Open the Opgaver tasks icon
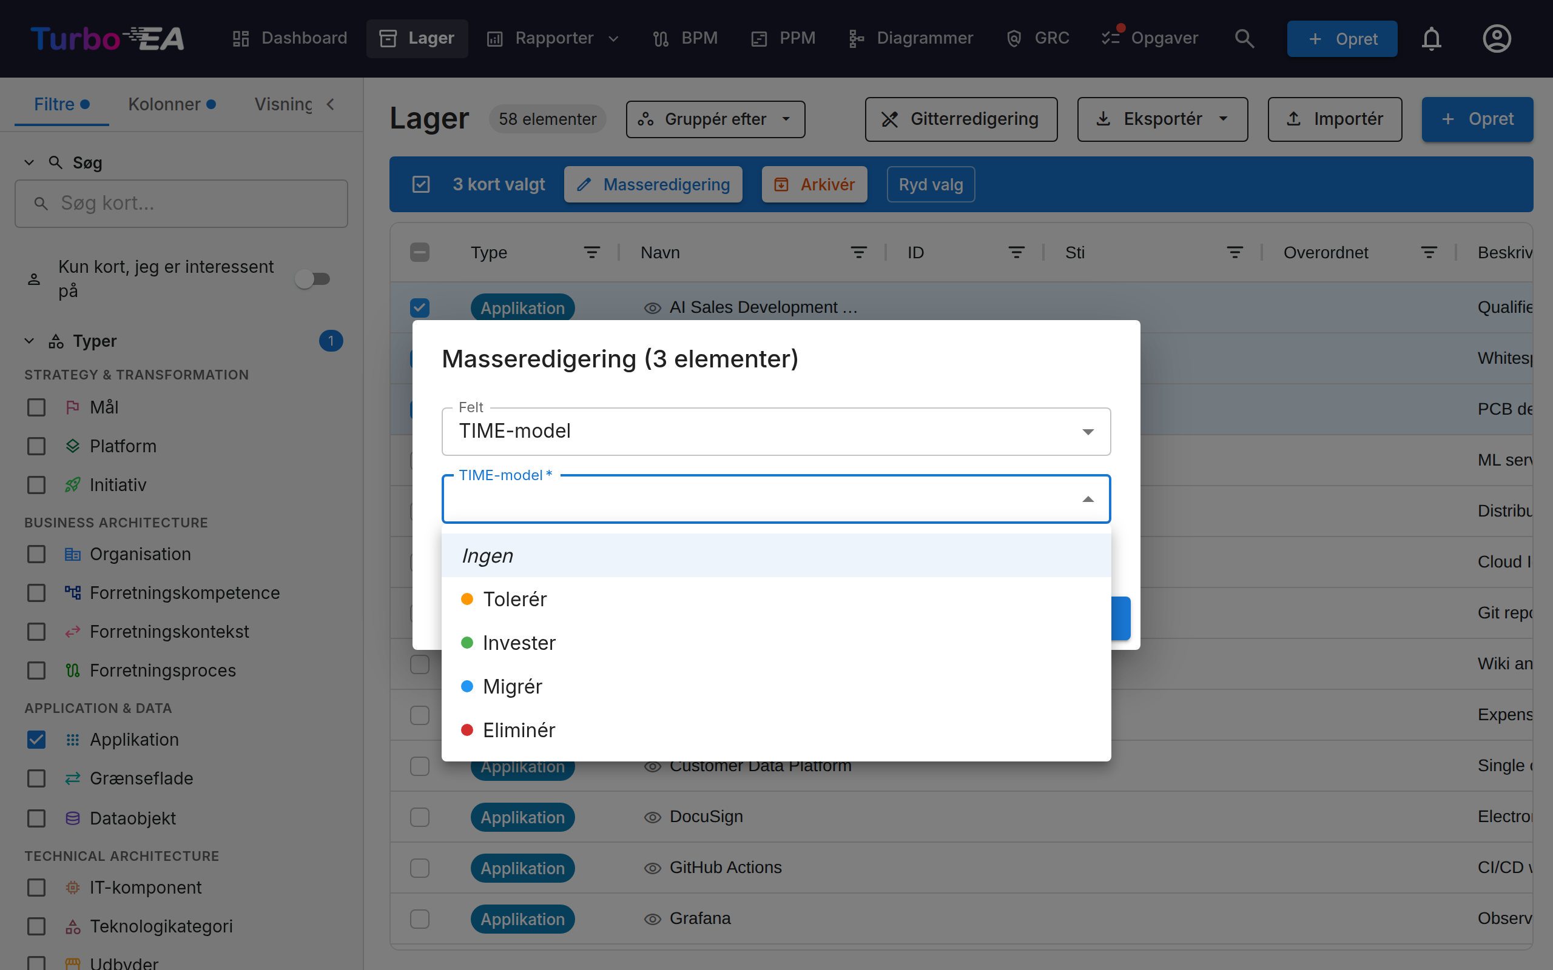This screenshot has width=1553, height=970. tap(1111, 37)
